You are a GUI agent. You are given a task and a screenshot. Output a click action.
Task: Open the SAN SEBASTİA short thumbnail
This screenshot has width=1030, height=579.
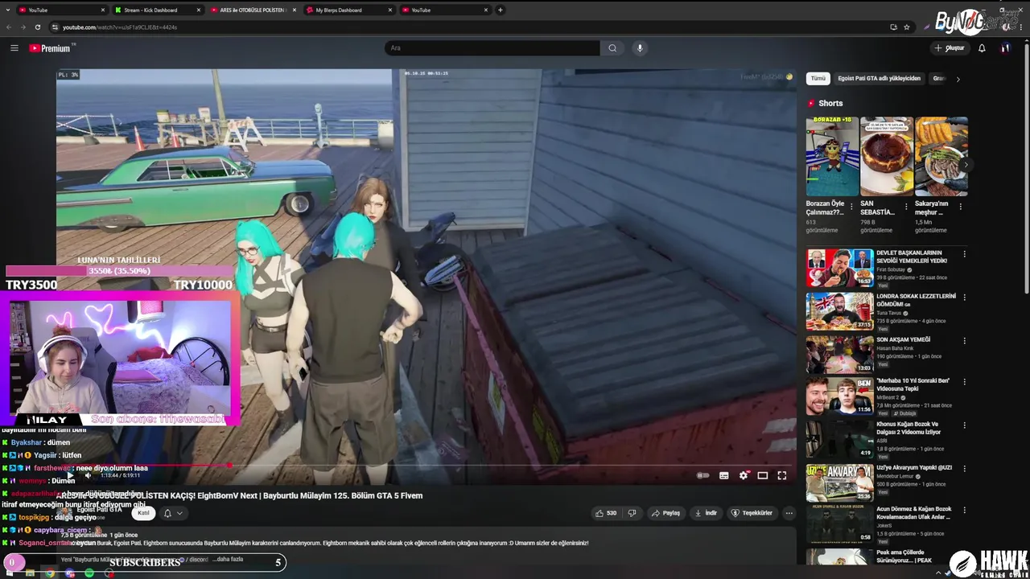(887, 157)
